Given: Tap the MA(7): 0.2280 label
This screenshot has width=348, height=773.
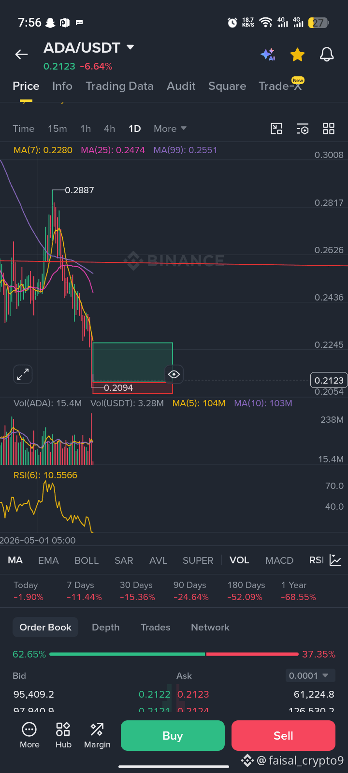Looking at the screenshot, I should pyautogui.click(x=43, y=150).
